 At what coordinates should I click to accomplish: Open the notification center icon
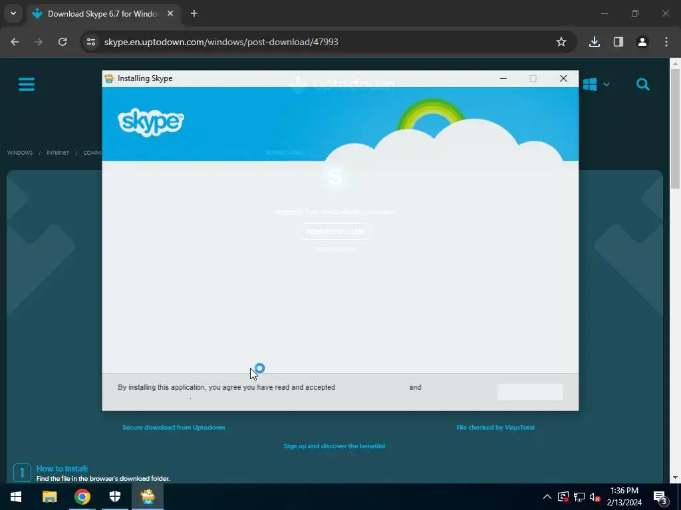pos(660,497)
